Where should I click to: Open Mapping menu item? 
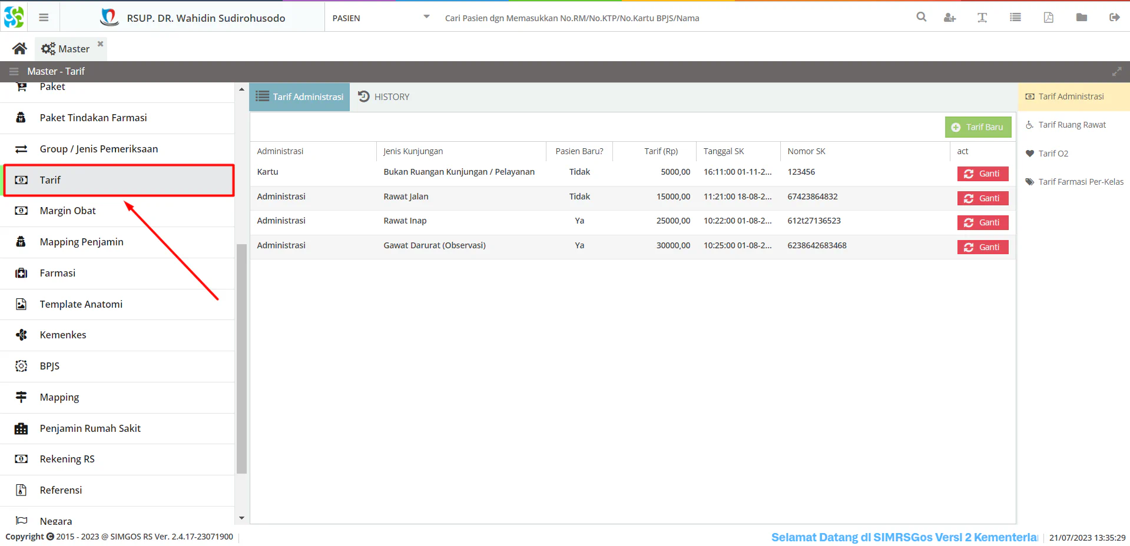(117, 397)
